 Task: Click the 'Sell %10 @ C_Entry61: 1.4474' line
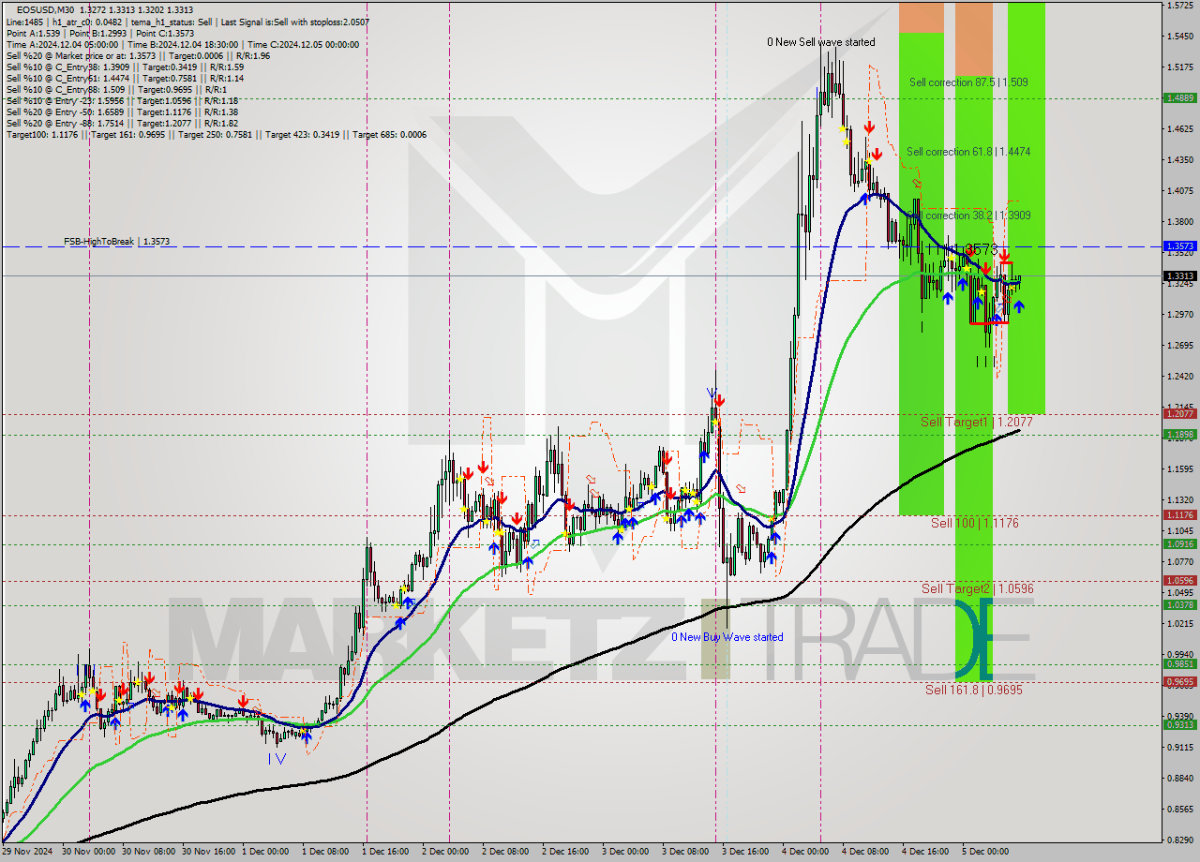tap(123, 78)
